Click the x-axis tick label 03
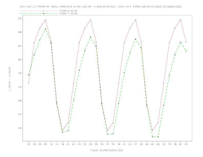 (x=34, y=144)
